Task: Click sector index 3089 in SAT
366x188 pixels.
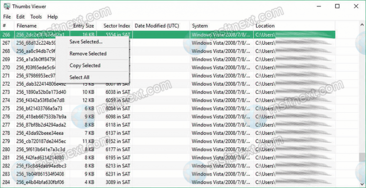Action: (x=118, y=182)
